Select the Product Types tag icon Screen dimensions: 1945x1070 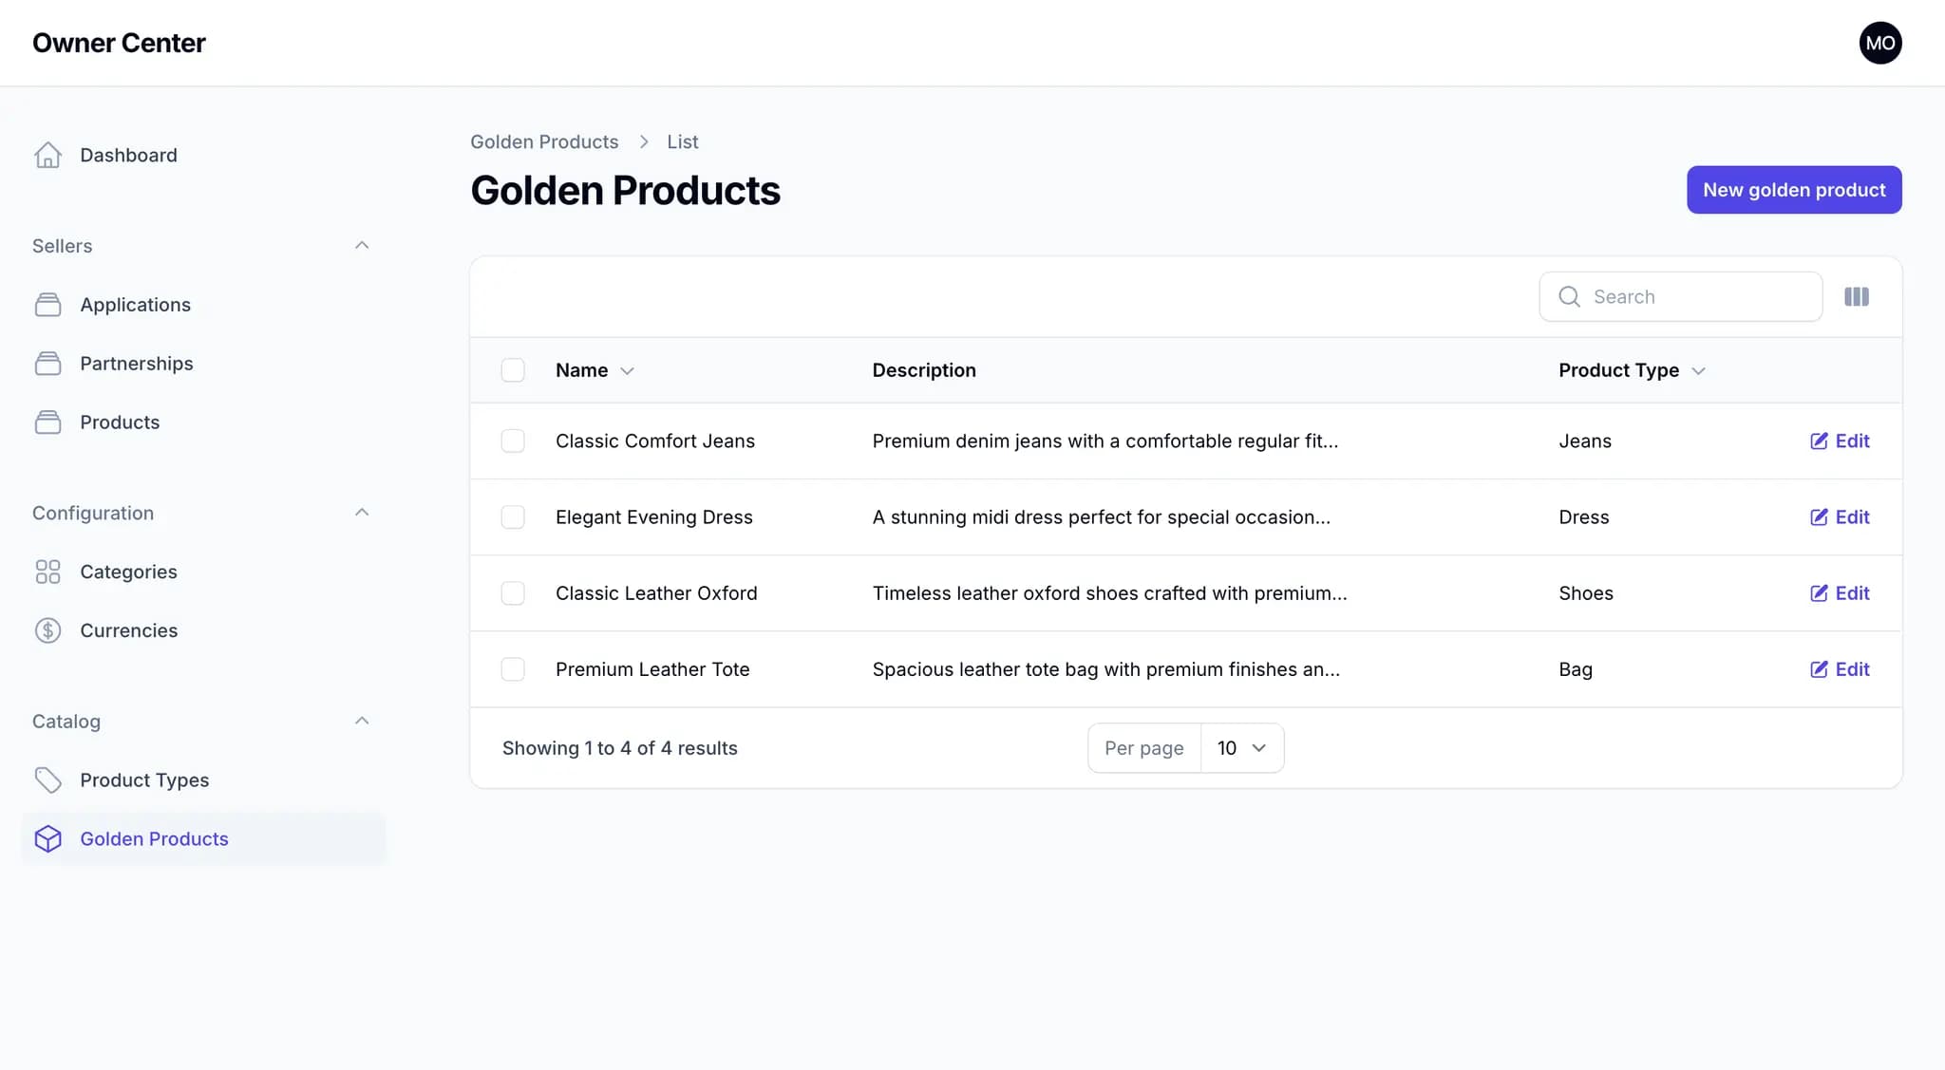(x=48, y=779)
